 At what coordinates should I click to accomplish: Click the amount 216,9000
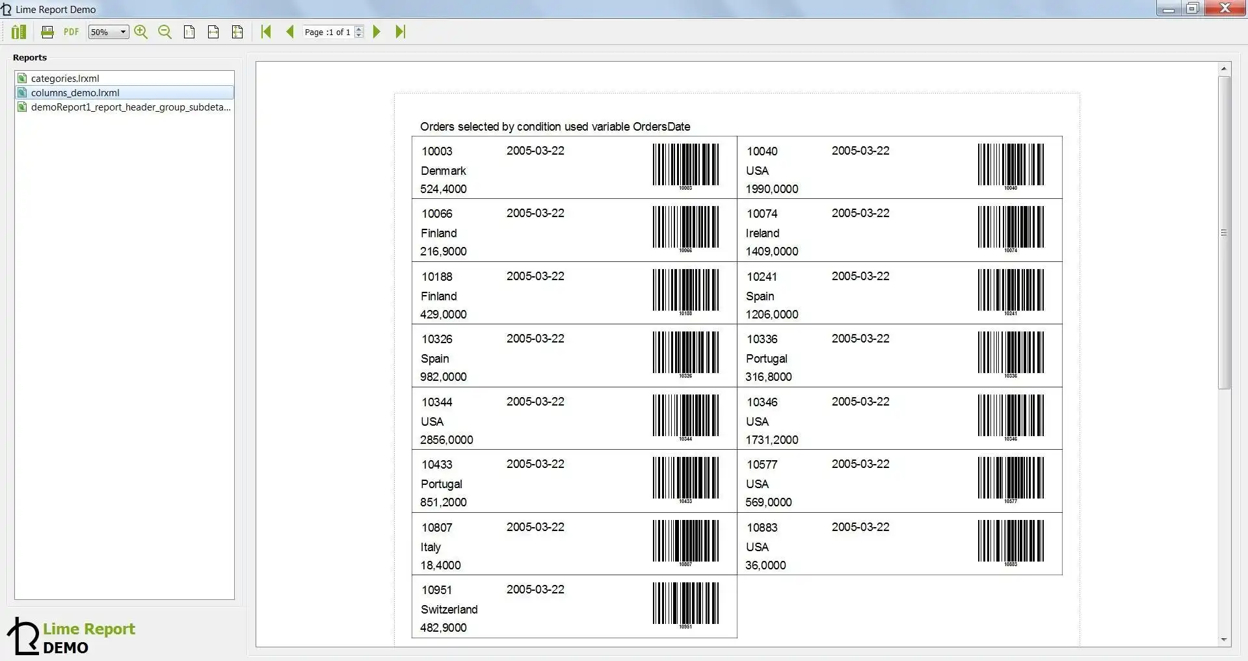(444, 252)
